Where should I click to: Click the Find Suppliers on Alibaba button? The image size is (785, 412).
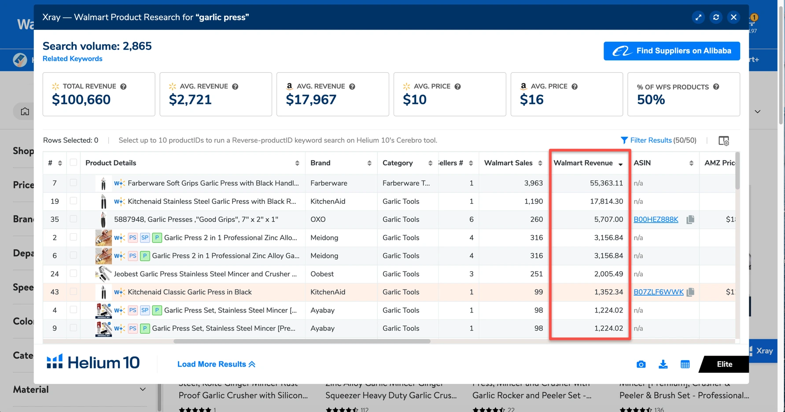pos(671,51)
